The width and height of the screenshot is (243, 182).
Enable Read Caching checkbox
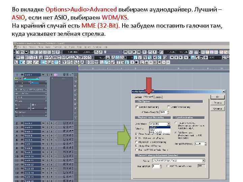[x=137, y=107]
